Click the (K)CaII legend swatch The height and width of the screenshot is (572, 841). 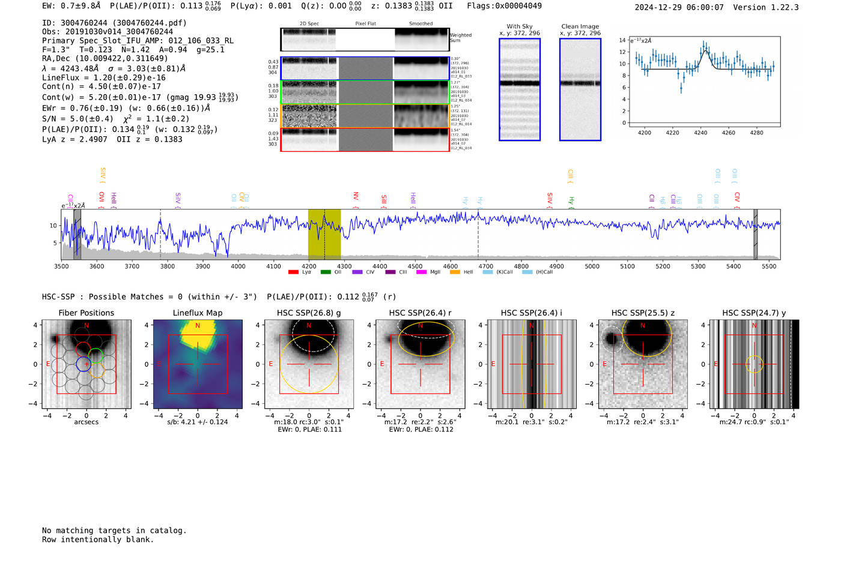488,272
